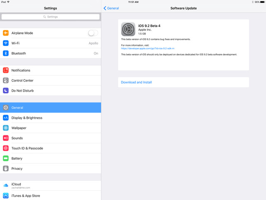
Task: Tap the Airplane Mode orange icon
Action: click(x=6, y=33)
